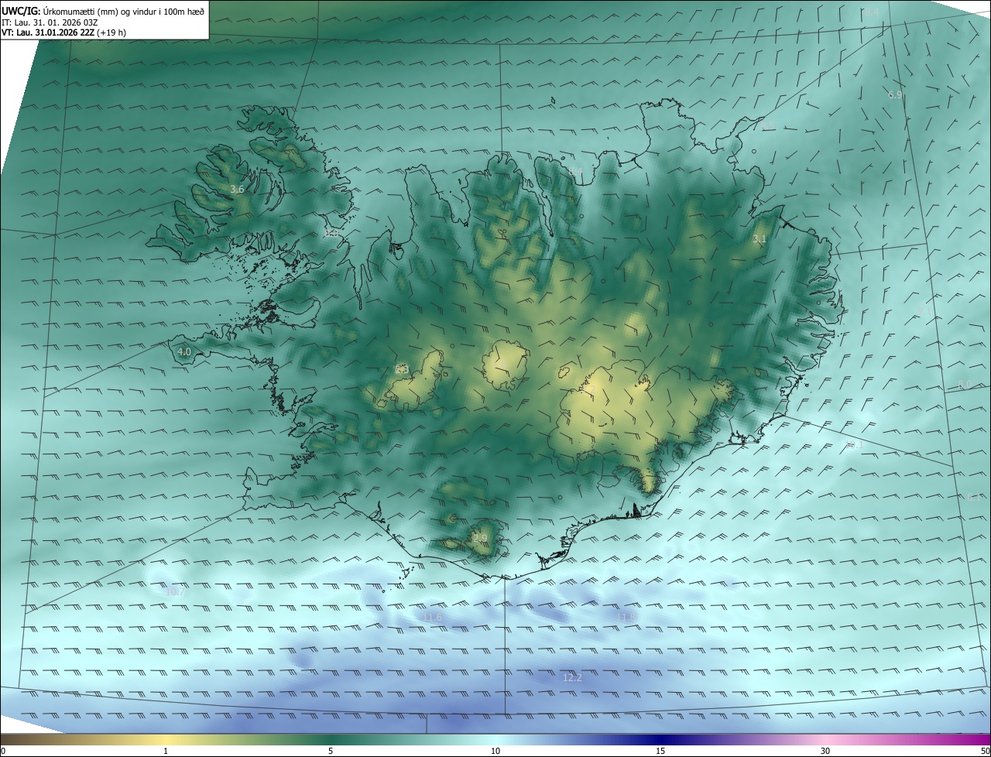
Task: Click the dark green segment of the color bar
Action: pyautogui.click(x=331, y=739)
